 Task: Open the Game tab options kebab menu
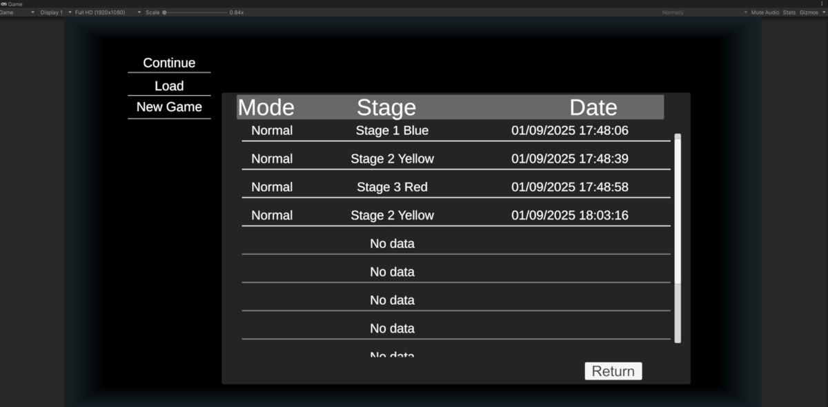822,4
